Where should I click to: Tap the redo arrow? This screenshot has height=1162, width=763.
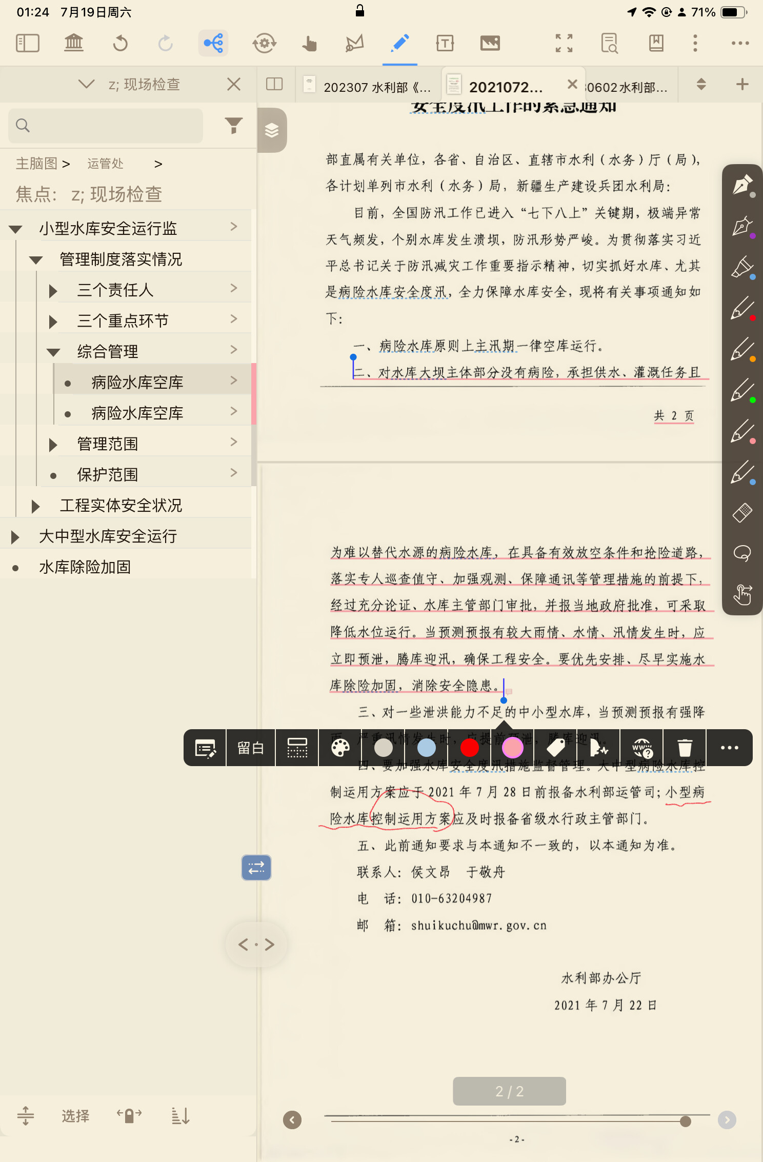[x=165, y=43]
